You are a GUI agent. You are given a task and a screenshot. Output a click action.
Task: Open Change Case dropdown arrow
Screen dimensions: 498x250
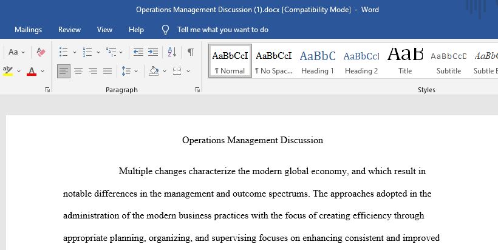click(23, 52)
